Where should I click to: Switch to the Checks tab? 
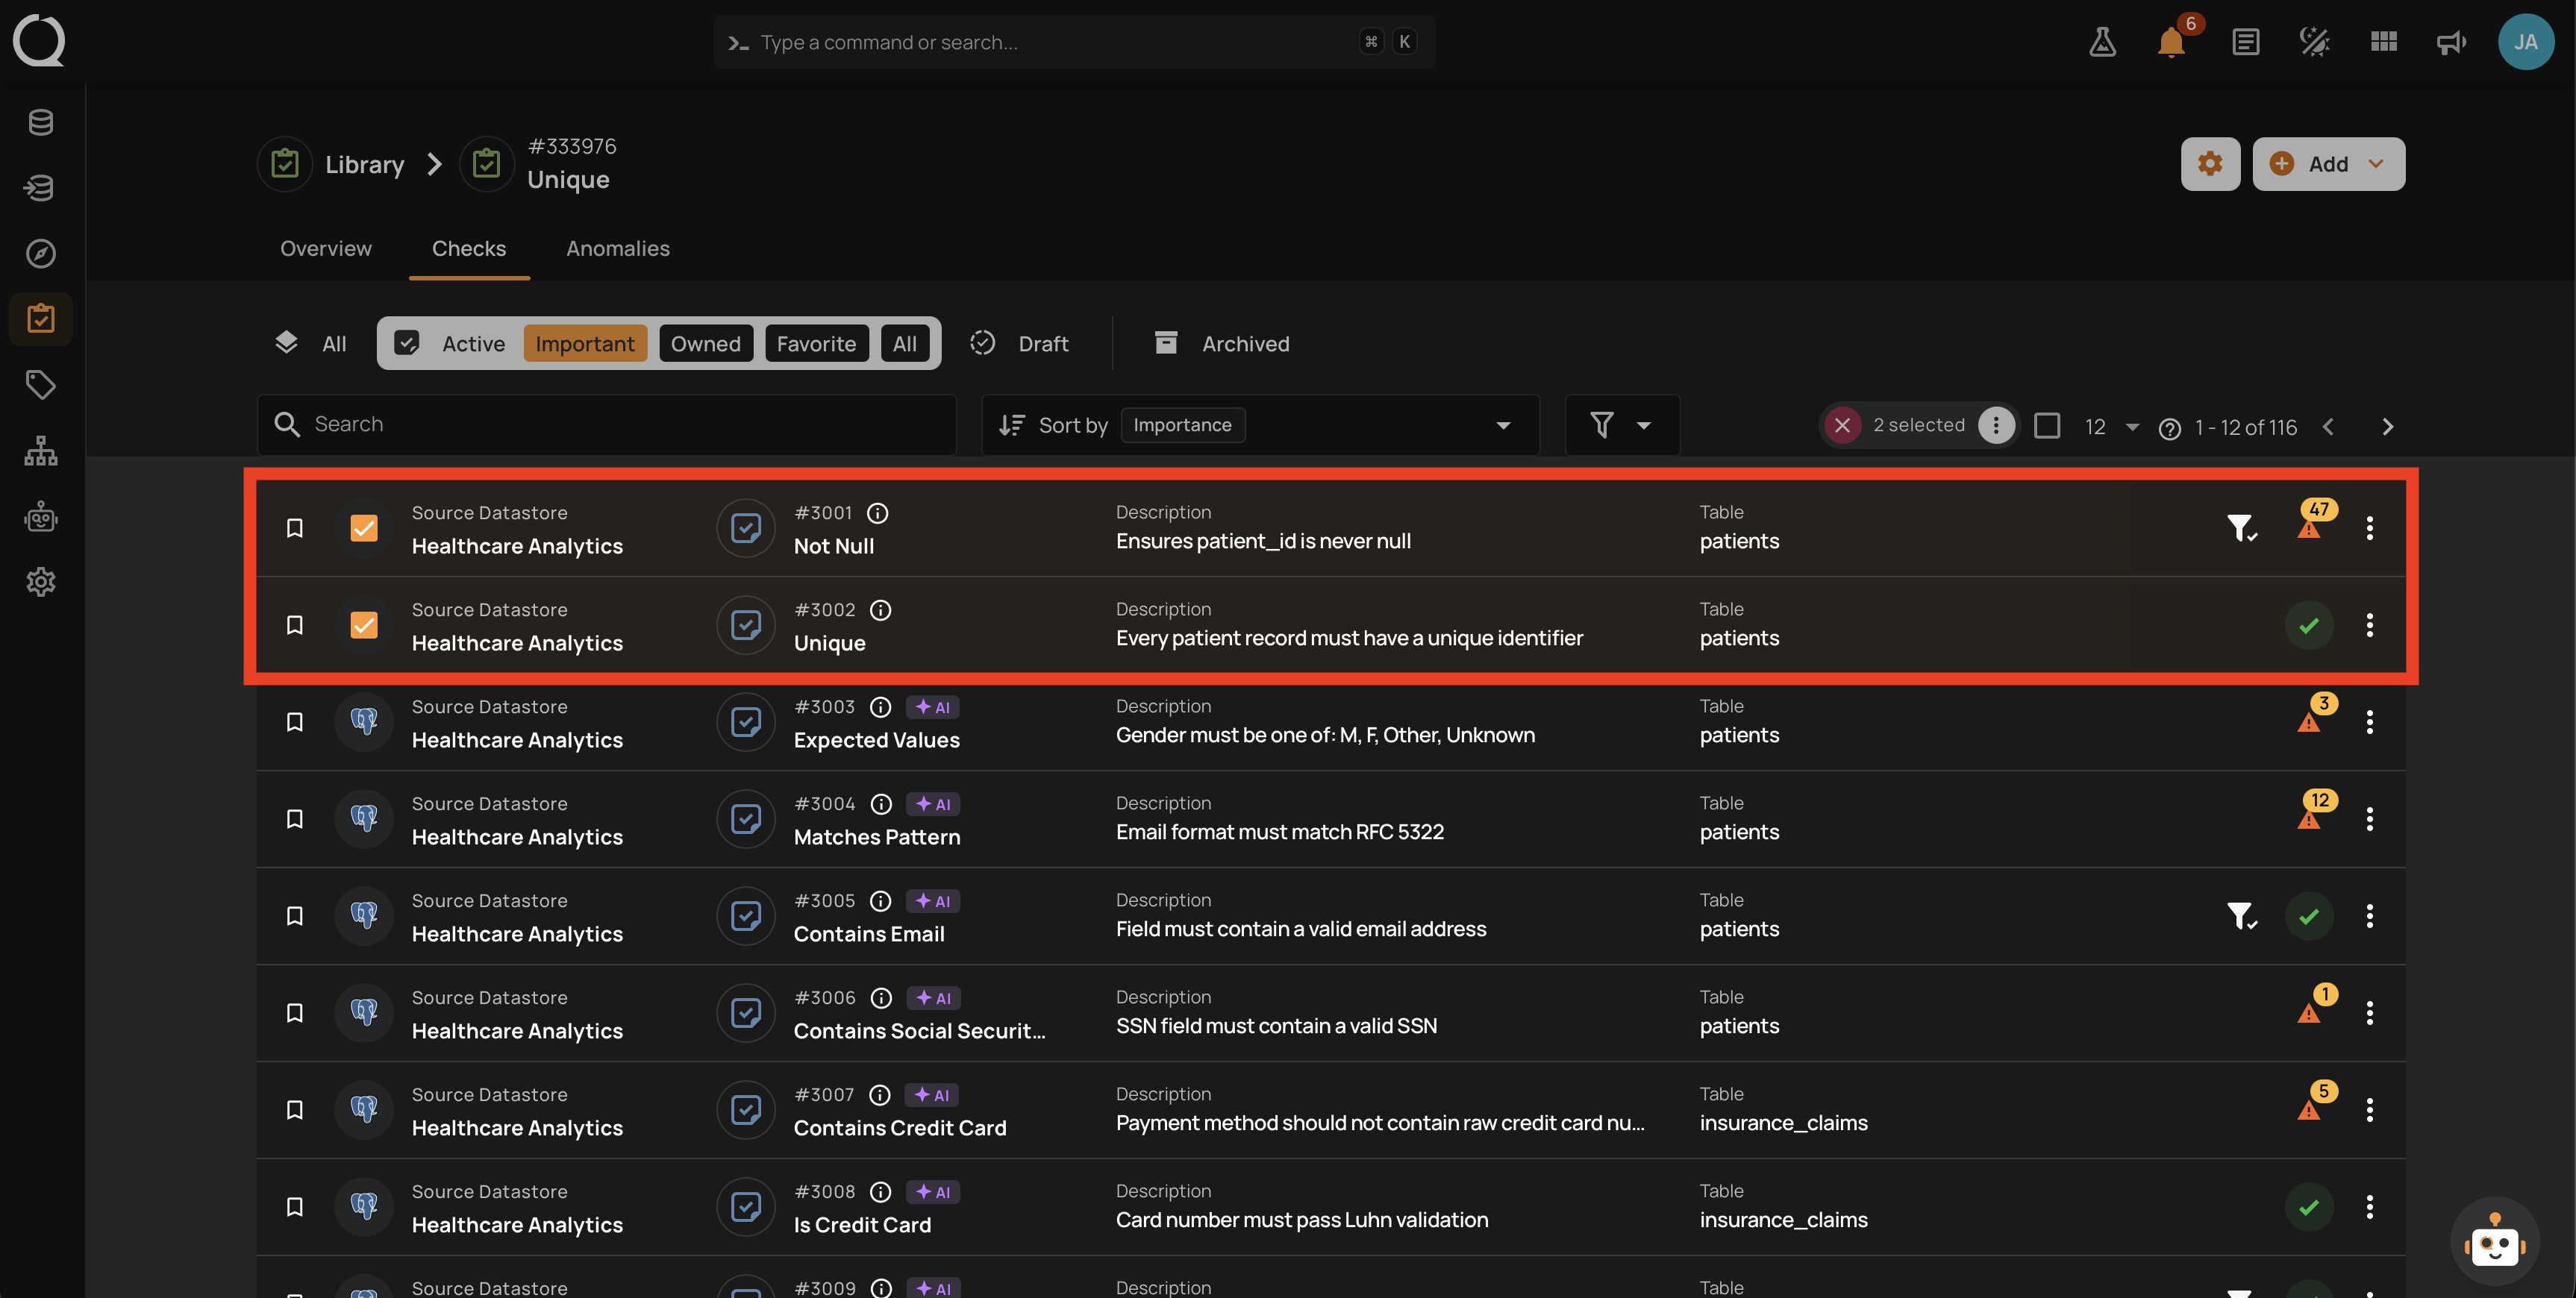coord(469,249)
